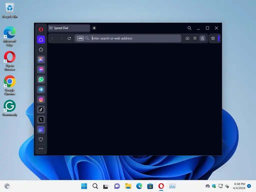Image resolution: width=256 pixels, height=192 pixels.
Task: Go forward arrow in Opera toolbar
Action: [x=61, y=38]
